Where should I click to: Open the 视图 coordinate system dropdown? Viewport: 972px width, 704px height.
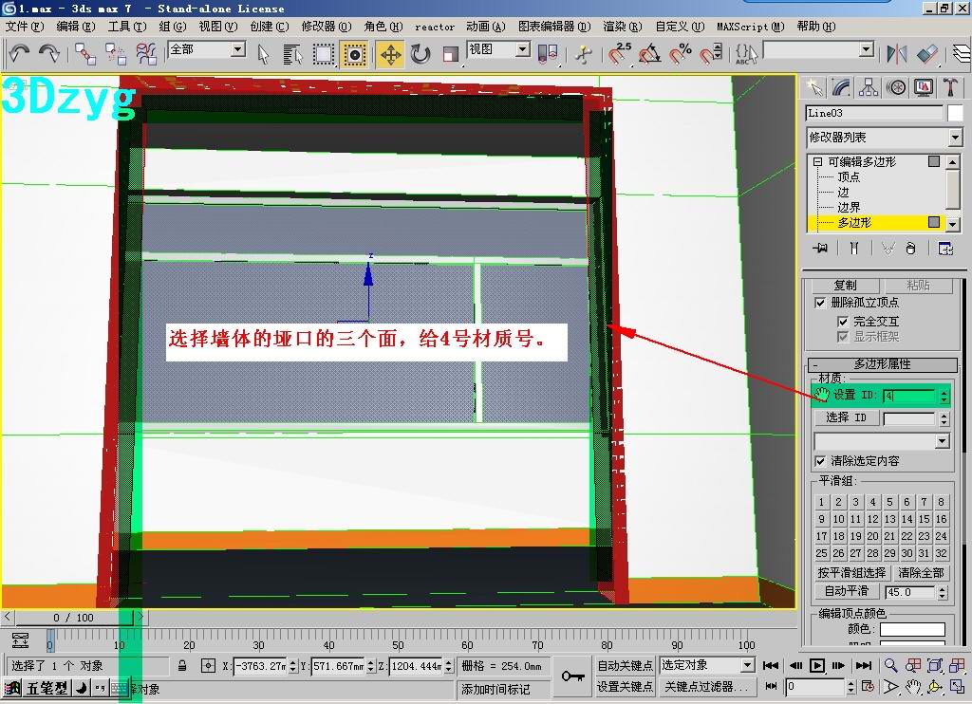coord(522,49)
